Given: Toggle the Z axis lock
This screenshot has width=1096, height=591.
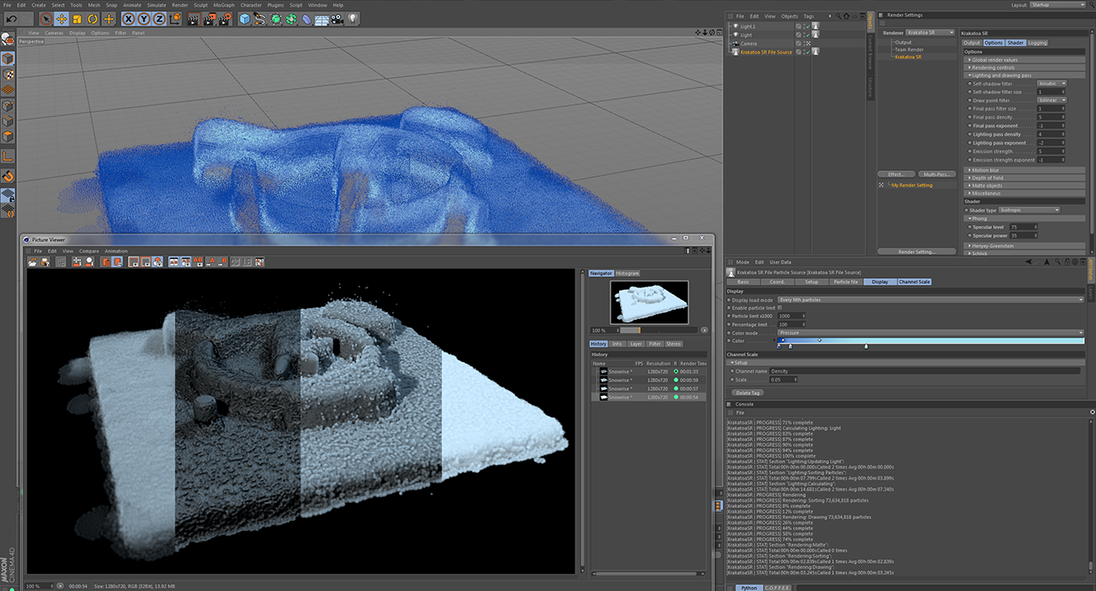Looking at the screenshot, I should (x=159, y=18).
